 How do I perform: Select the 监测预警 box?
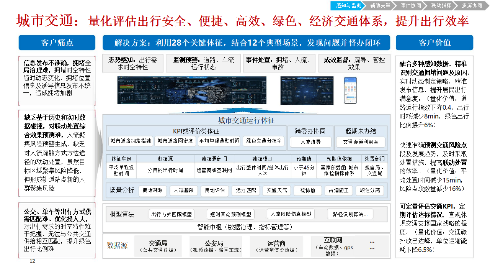coord(203,63)
